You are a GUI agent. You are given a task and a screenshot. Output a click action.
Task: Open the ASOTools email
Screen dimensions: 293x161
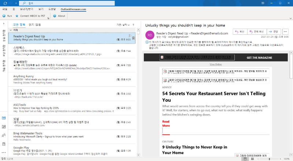72,108
